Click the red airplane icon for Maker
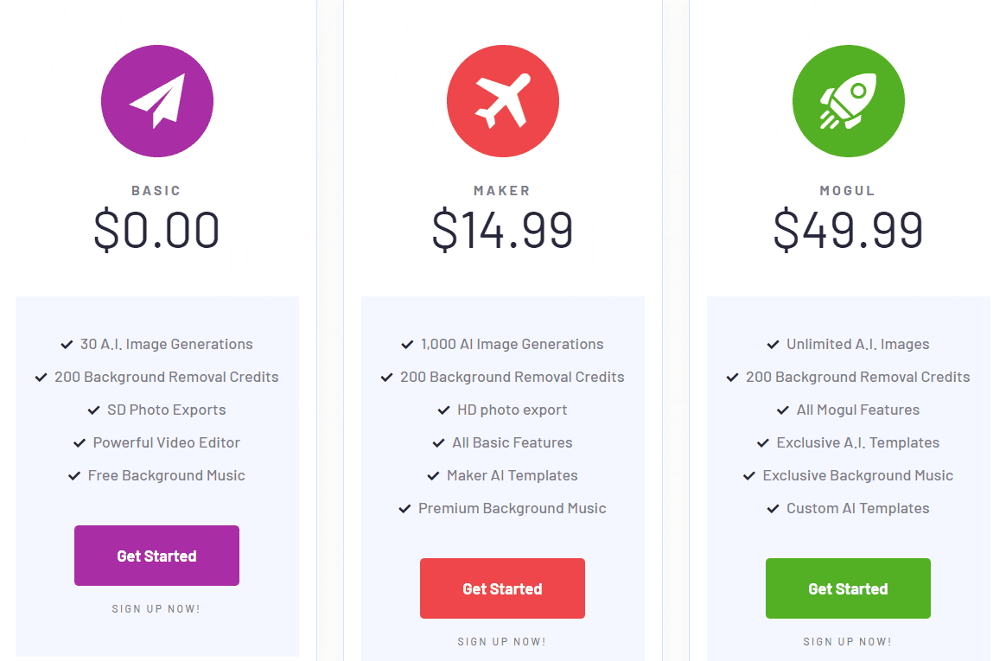Screen dimensions: 1006x661 (x=502, y=100)
